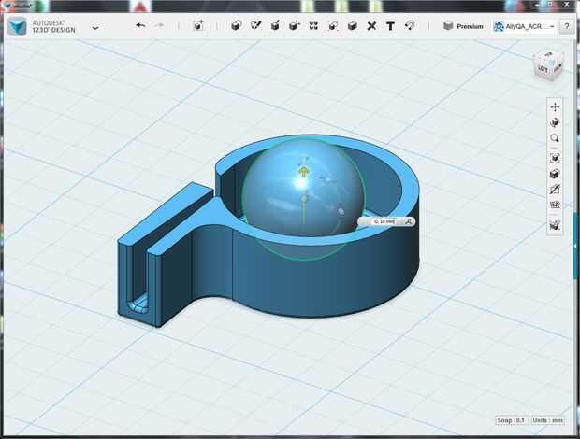This screenshot has height=439, width=580.
Task: Open the Construct tool menu
Action: (275, 25)
